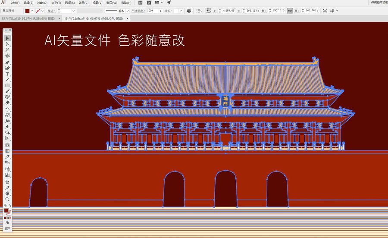This screenshot has width=388, height=238.
Task: Open the brush definition 基本 dropdown
Action: click(128, 11)
